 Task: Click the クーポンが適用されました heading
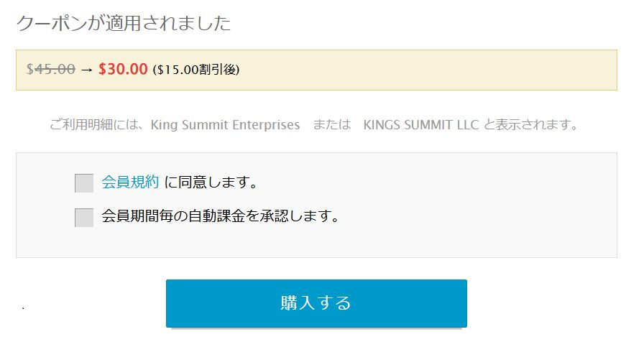click(124, 24)
